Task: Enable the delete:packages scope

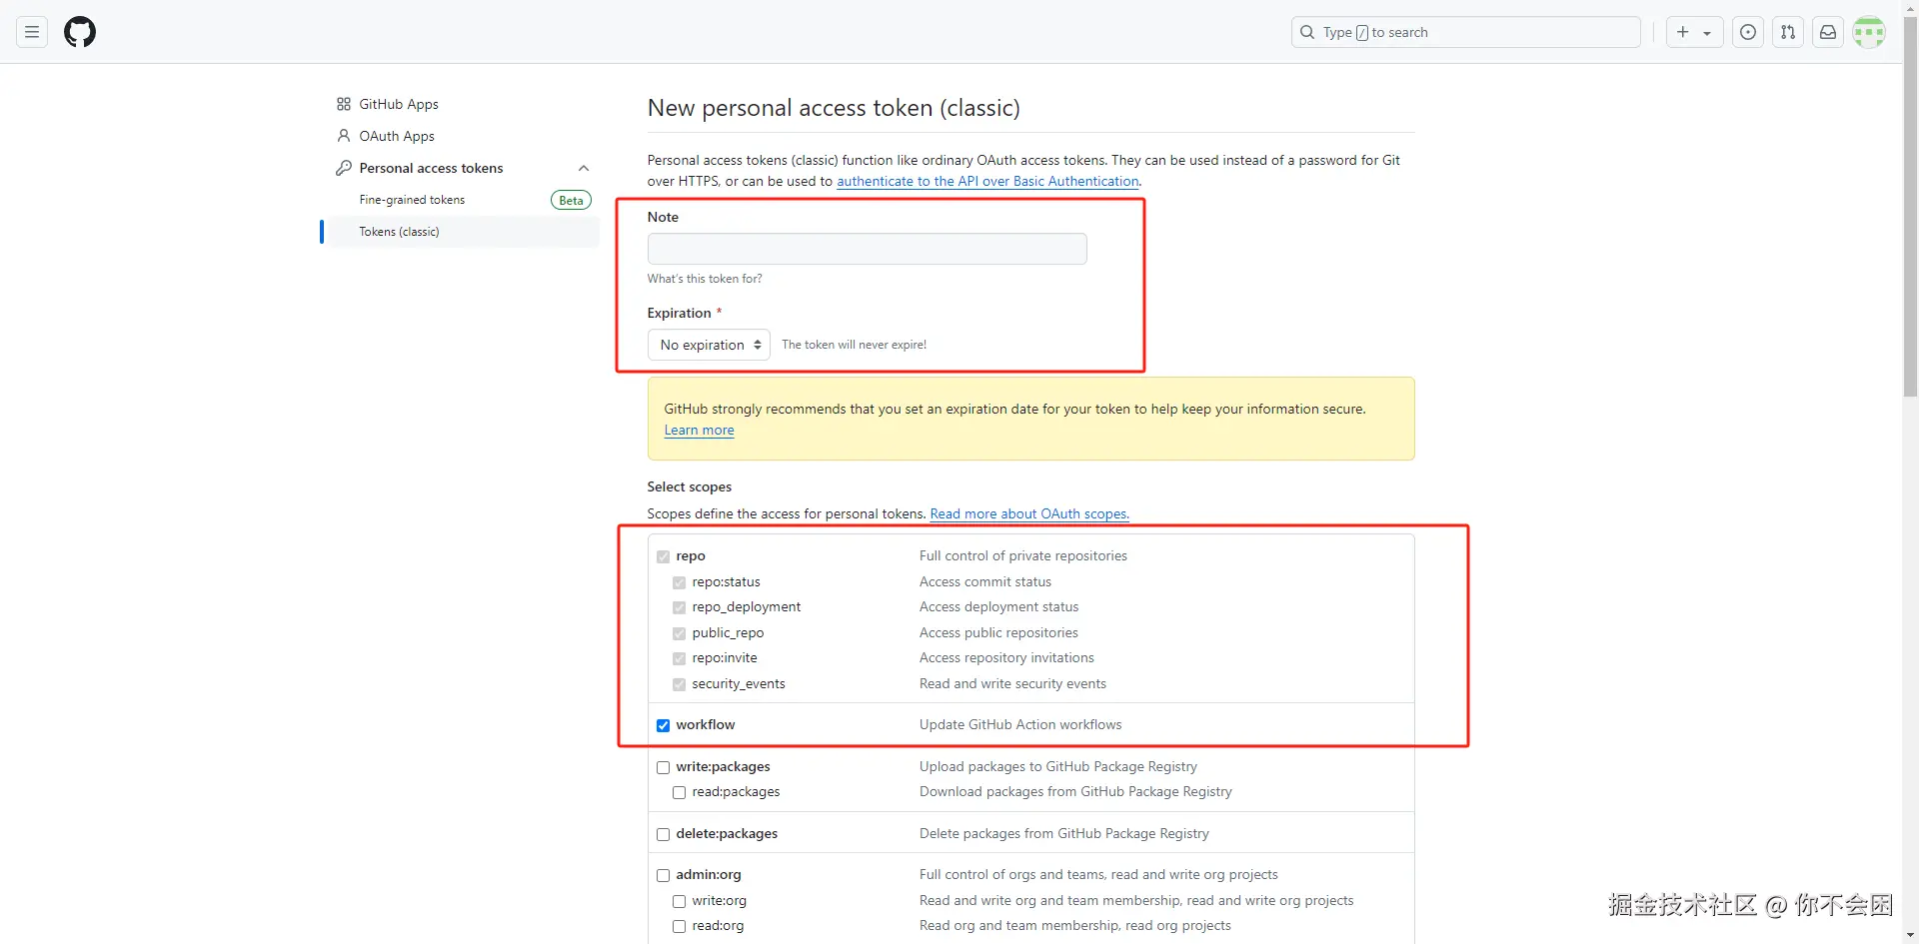Action: [x=663, y=834]
